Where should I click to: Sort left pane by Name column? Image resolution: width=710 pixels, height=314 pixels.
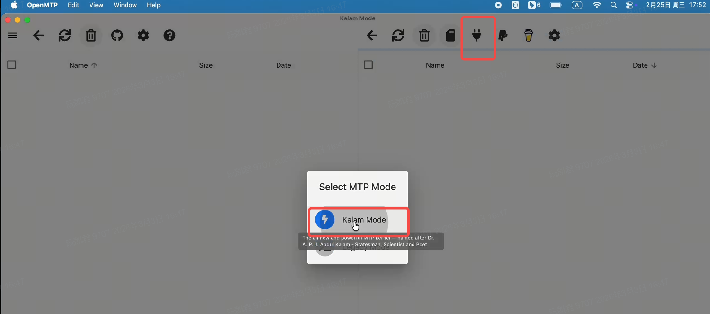point(79,65)
